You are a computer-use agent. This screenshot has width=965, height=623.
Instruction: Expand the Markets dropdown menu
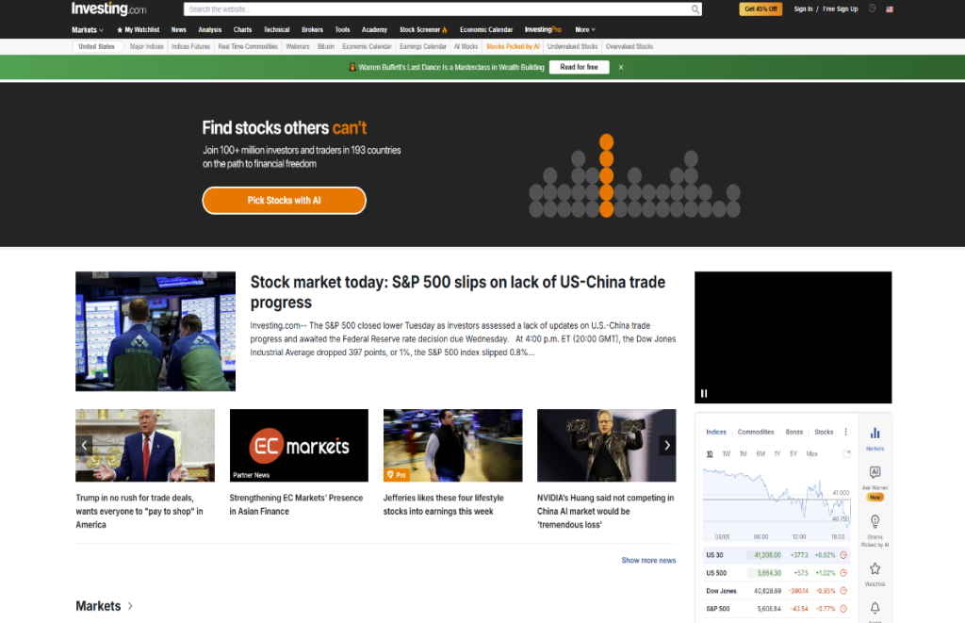(x=88, y=29)
